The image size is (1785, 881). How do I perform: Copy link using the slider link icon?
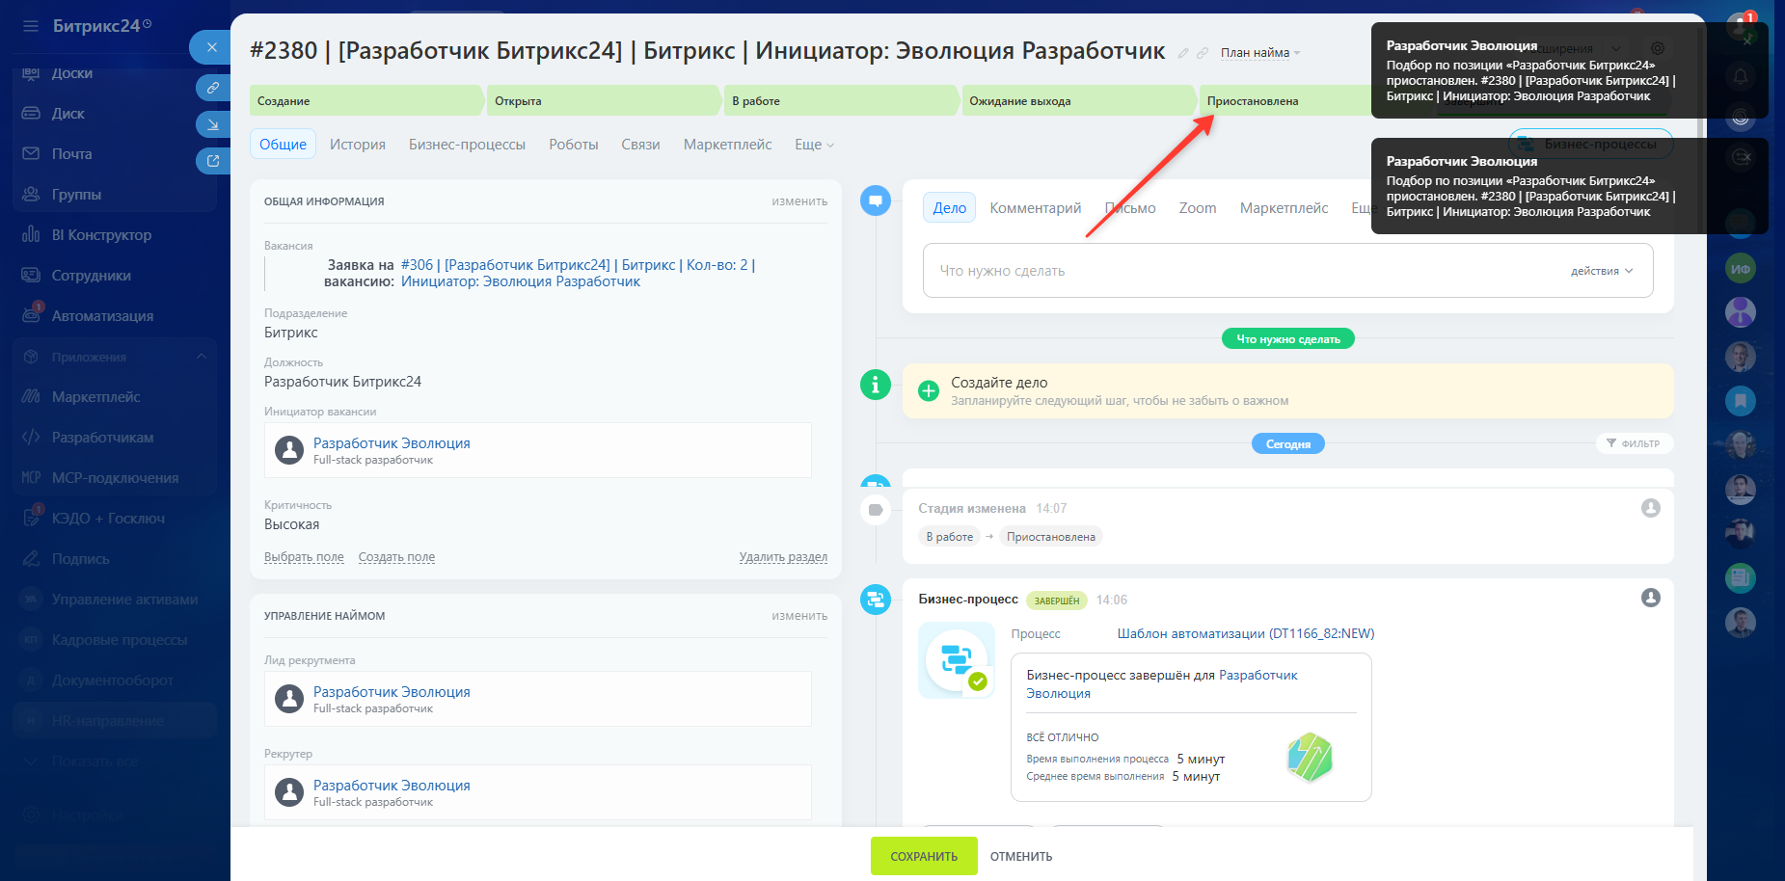[213, 88]
